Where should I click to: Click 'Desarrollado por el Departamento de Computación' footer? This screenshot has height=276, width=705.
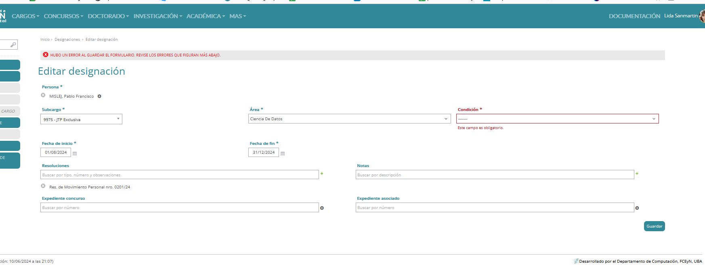click(x=640, y=261)
